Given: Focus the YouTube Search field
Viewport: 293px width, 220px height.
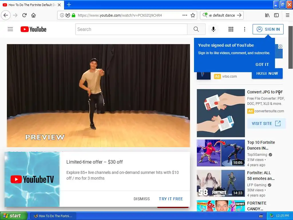Looking at the screenshot, I should (131, 29).
